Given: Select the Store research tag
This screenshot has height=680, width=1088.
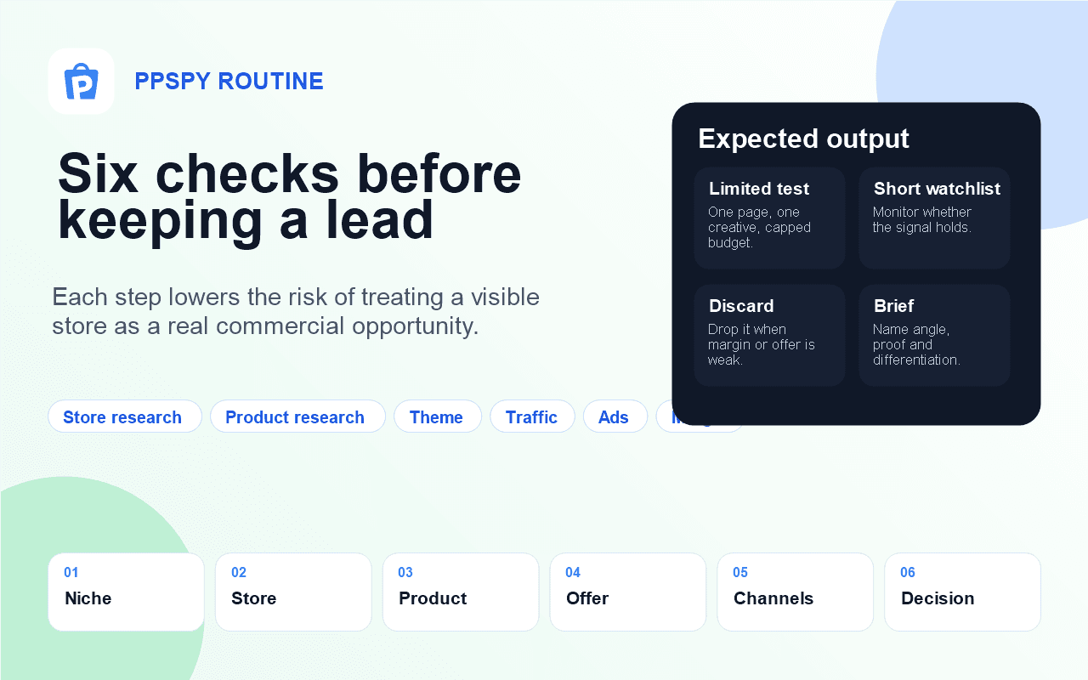Looking at the screenshot, I should 125,416.
